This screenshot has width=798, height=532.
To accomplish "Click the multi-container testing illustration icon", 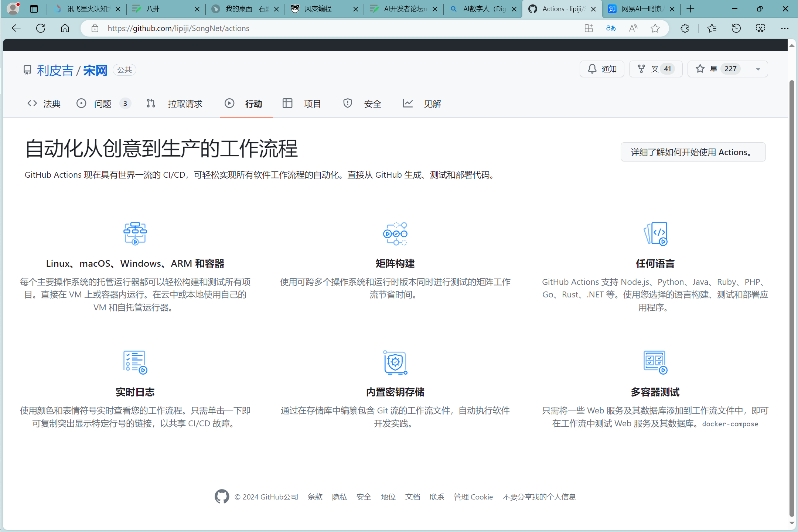I will tap(655, 362).
